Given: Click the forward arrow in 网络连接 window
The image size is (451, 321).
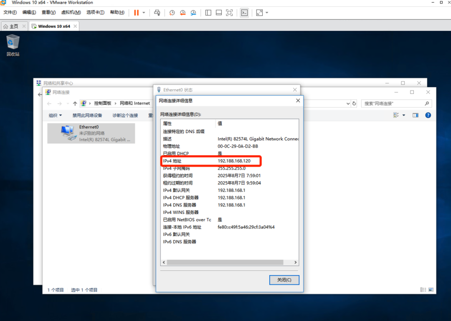Looking at the screenshot, I should coord(59,103).
